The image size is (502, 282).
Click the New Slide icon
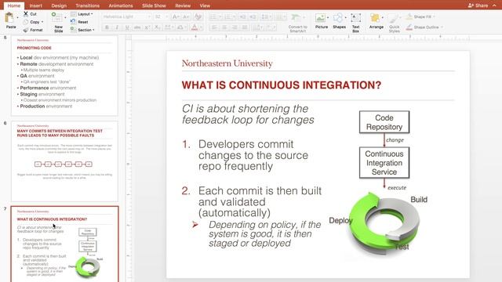point(56,17)
